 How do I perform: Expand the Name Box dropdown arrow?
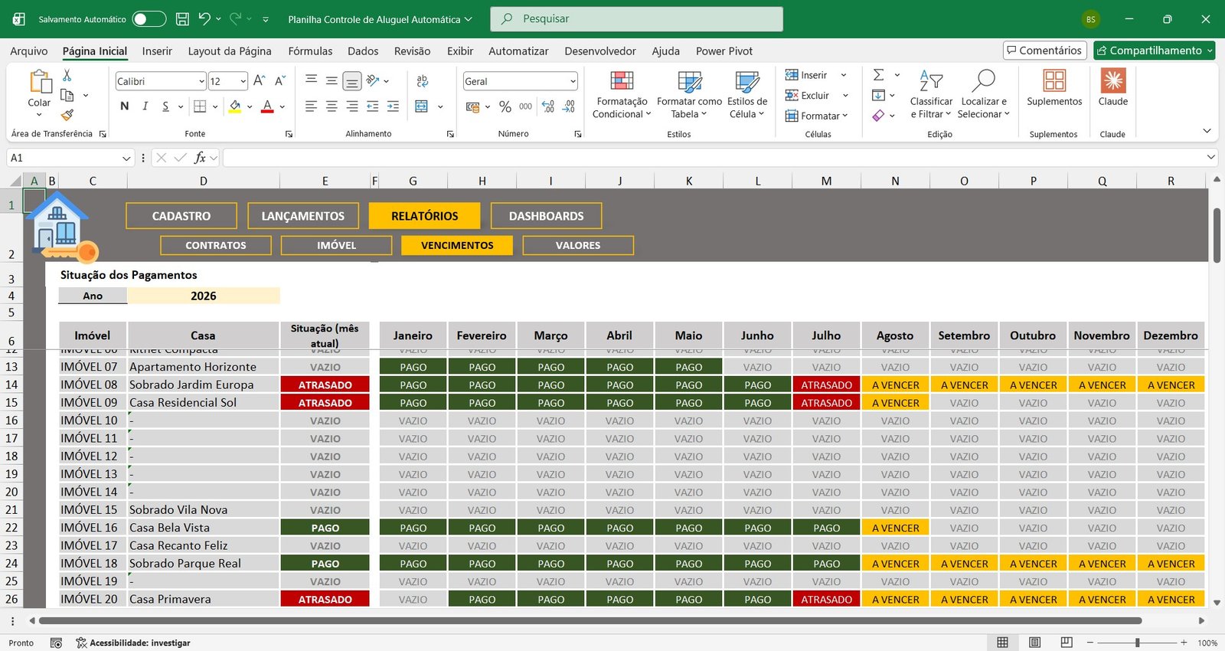click(126, 158)
